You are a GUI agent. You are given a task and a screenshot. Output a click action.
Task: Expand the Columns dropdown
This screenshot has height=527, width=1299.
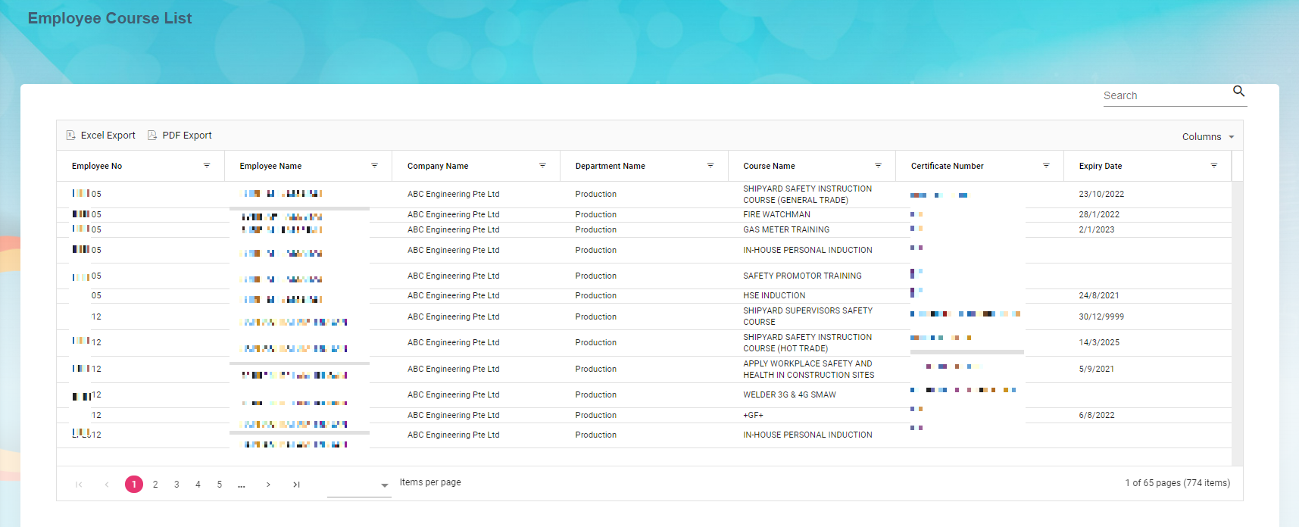click(1208, 137)
